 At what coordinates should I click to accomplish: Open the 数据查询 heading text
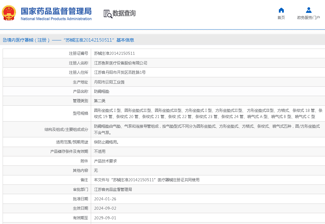point(124,13)
